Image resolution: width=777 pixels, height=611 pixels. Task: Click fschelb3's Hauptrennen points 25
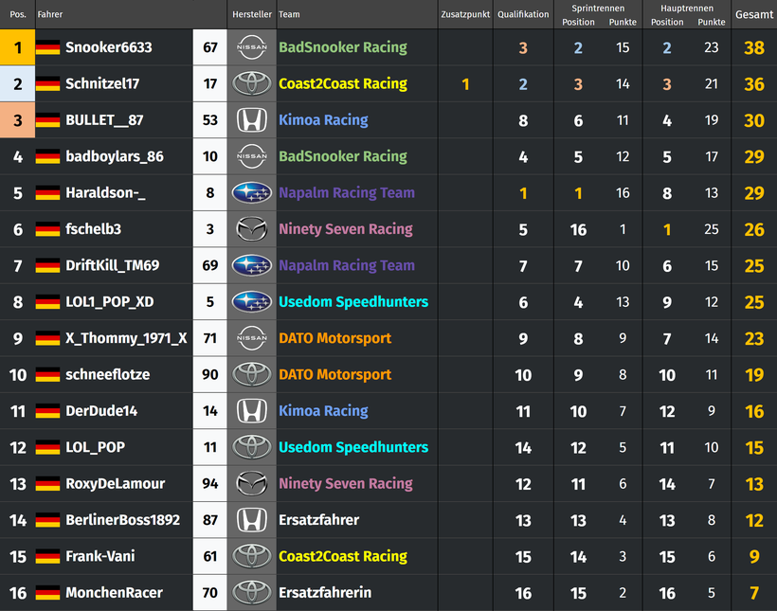[x=711, y=229]
